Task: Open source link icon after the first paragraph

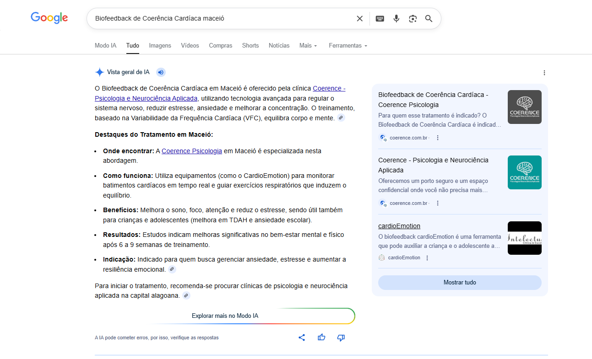Action: pos(341,118)
